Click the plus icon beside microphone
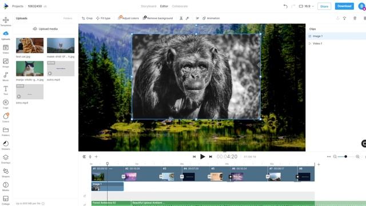Image resolution: width=366 pixels, height=206 pixels. pos(96,157)
